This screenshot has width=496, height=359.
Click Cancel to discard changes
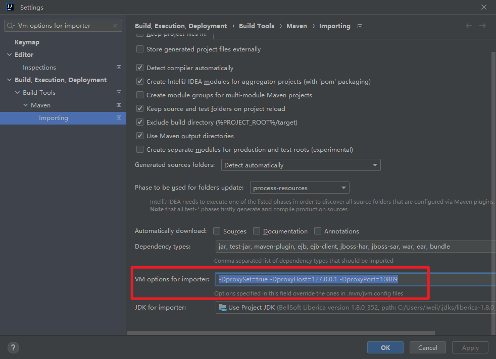[428, 347]
